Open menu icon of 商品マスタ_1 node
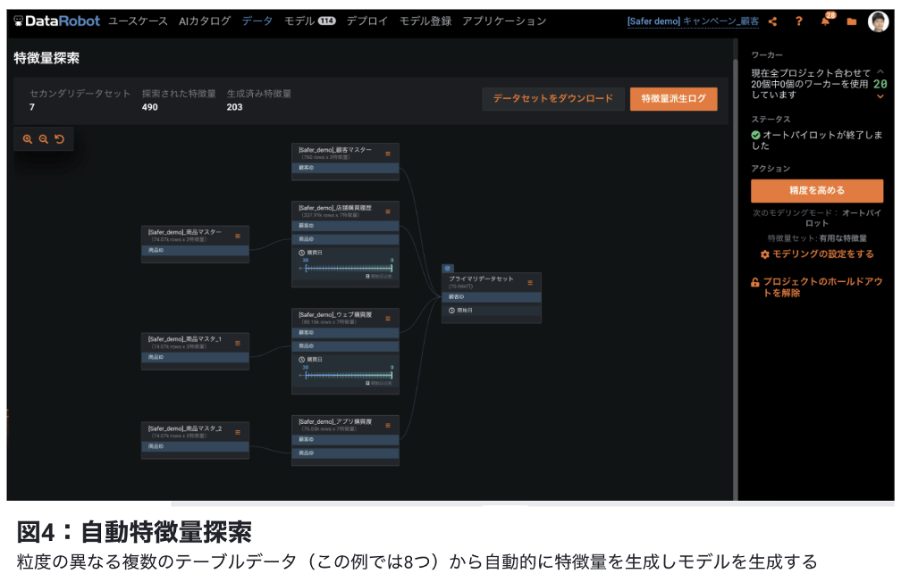 [x=238, y=344]
